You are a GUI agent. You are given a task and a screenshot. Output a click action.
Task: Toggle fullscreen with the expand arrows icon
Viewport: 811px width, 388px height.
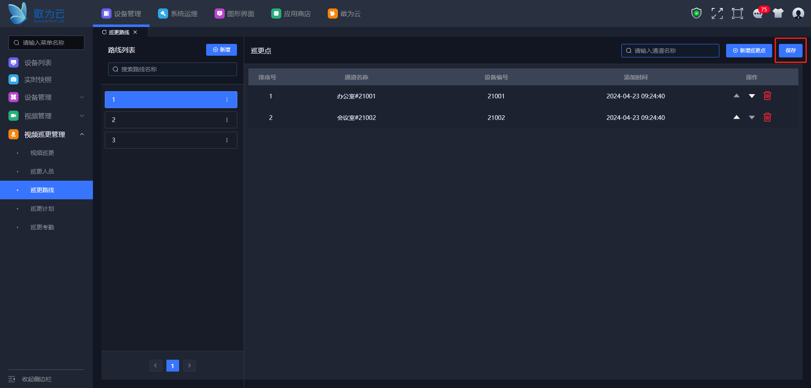717,14
